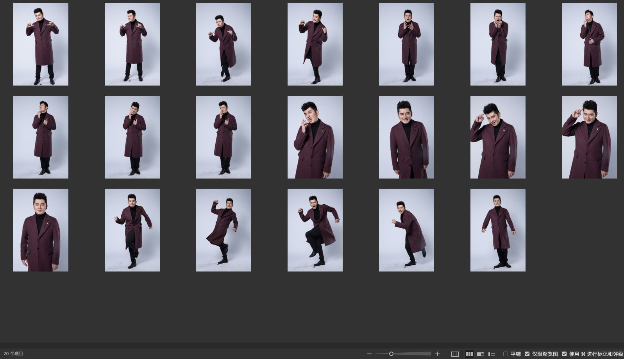The width and height of the screenshot is (624, 359).
Task: Uncheck the 仅限缩览图 checkbox
Action: point(527,354)
